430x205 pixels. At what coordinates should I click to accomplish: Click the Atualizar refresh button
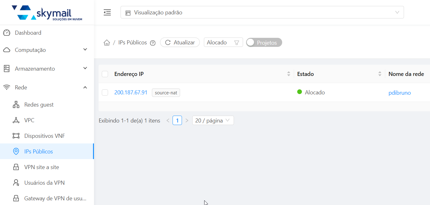pyautogui.click(x=180, y=42)
